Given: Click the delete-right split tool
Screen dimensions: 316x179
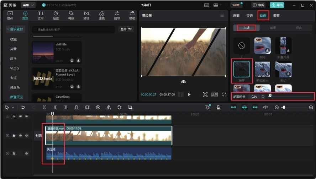Looking at the screenshot, I should pyautogui.click(x=66, y=107).
